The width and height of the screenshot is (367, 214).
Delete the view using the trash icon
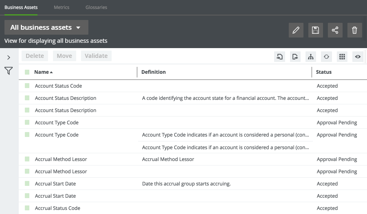coord(355,30)
